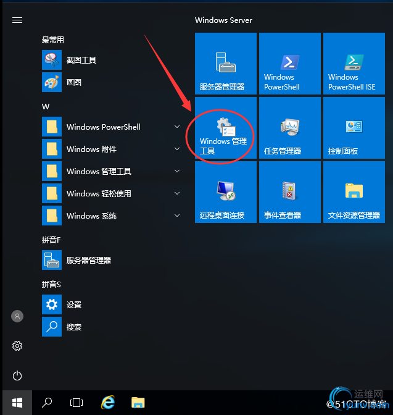The height and width of the screenshot is (415, 393).
Task: Select the Windows 附件 folder entry
Action: 111,149
